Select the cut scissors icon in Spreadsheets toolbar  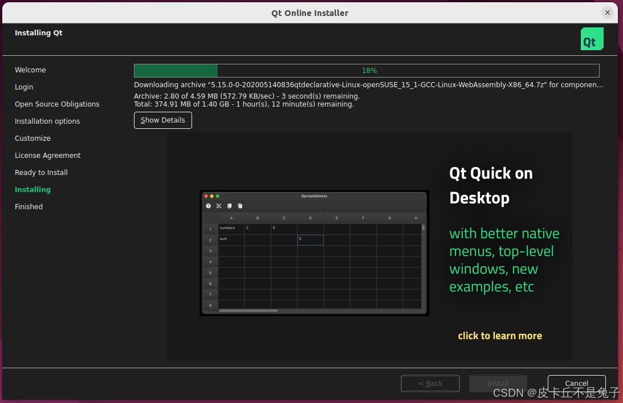coord(219,206)
